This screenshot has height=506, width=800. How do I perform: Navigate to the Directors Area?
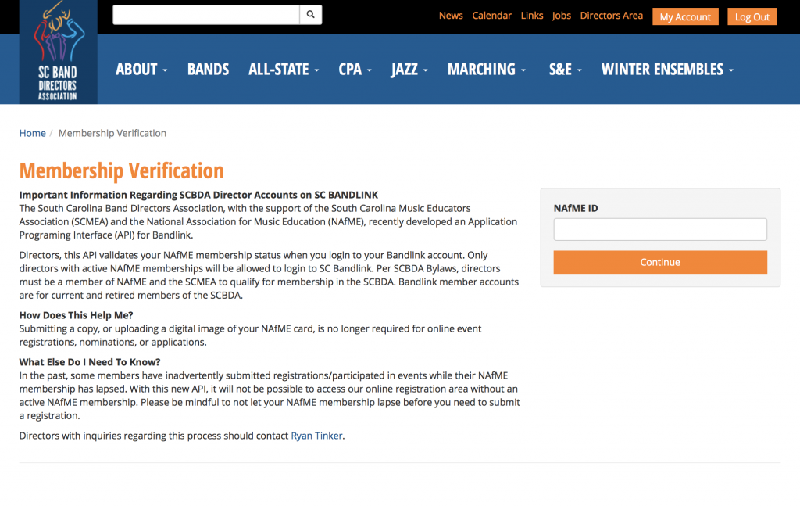[x=611, y=14]
